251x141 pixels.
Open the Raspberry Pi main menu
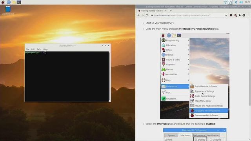(3, 2)
